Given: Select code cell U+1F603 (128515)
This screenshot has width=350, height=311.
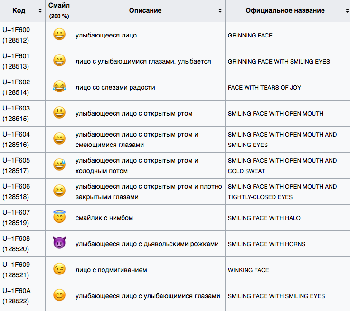Looking at the screenshot, I should 22,113.
